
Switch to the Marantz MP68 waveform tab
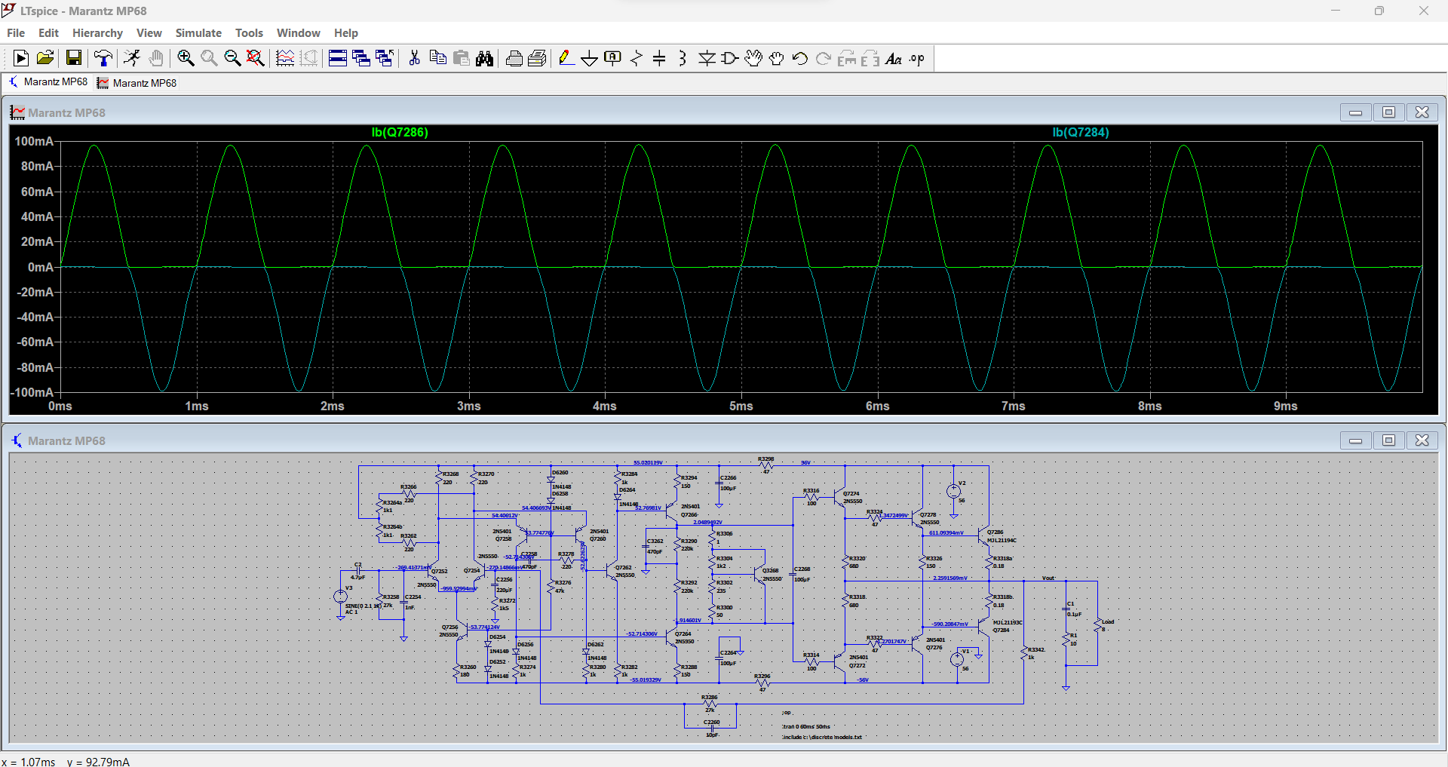(x=137, y=83)
